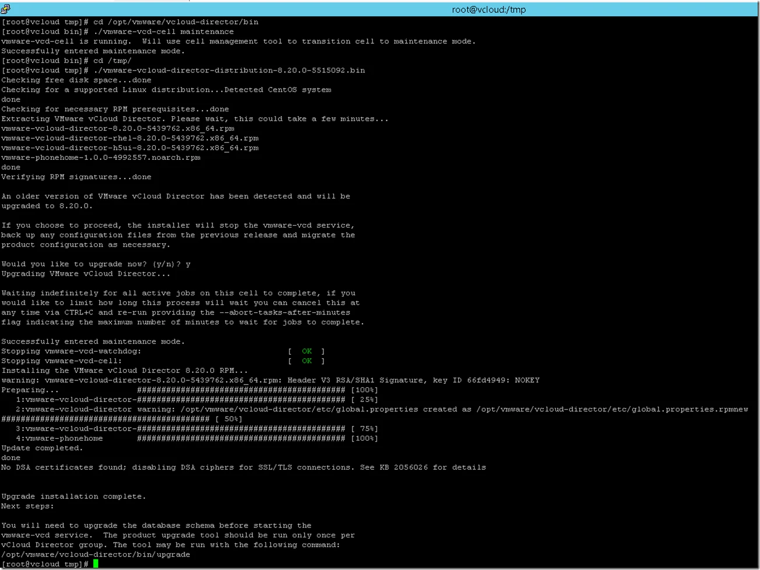Click the 50% progress line

pos(122,419)
